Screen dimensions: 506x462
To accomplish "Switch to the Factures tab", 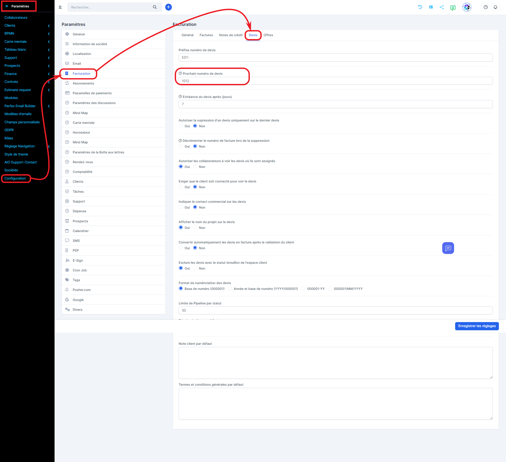I will 206,35.
